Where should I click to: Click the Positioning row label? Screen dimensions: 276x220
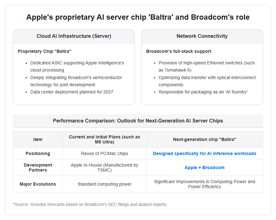pyautogui.click(x=38, y=153)
